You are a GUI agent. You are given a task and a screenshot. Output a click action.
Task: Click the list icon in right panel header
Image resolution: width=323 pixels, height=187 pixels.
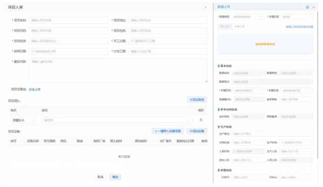tap(307, 7)
